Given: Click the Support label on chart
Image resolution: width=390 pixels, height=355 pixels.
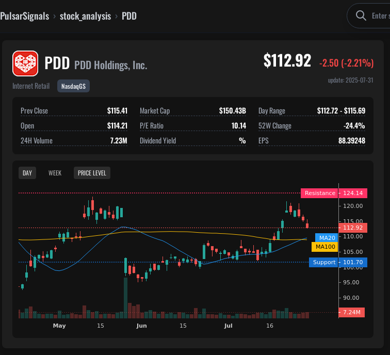Looking at the screenshot, I should (x=323, y=262).
